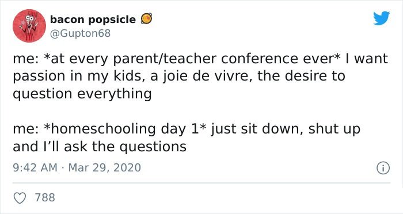Open the Twitter bird logo
This screenshot has width=403, height=214.
(381, 18)
